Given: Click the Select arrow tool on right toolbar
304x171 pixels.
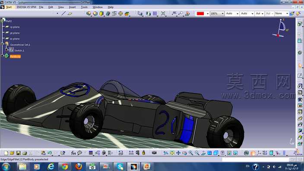Looking at the screenshot, I should pyautogui.click(x=300, y=66).
